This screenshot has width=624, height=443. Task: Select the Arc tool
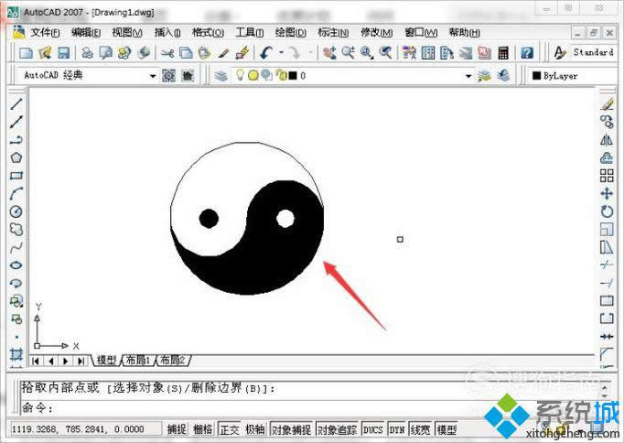(16, 193)
